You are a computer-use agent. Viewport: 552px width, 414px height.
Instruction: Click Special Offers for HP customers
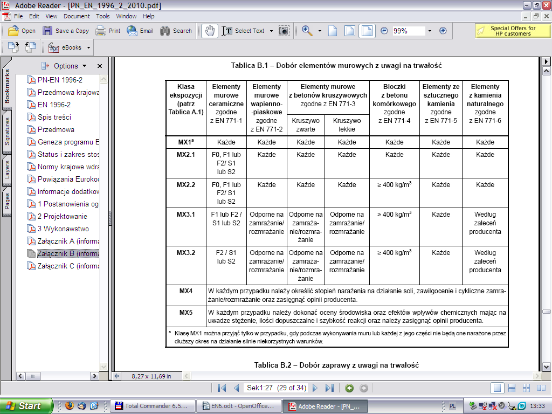[x=513, y=31]
